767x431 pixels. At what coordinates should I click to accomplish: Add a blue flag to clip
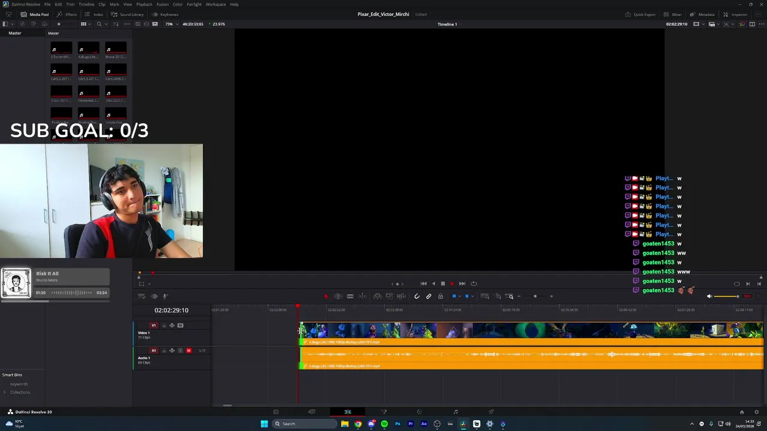tap(454, 296)
